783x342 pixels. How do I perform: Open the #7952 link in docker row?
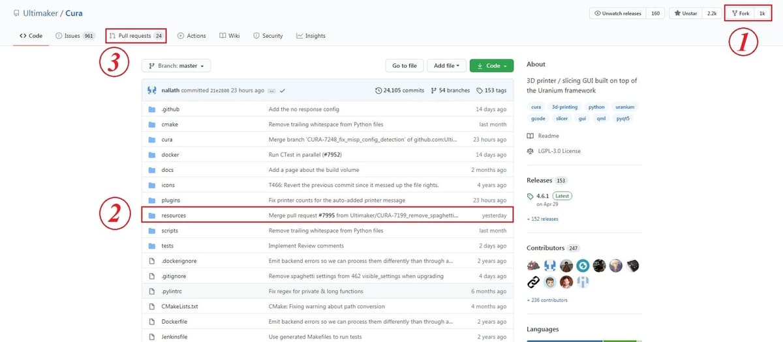pos(333,155)
